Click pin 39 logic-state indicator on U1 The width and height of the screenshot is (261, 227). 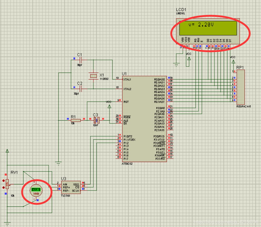click(169, 78)
